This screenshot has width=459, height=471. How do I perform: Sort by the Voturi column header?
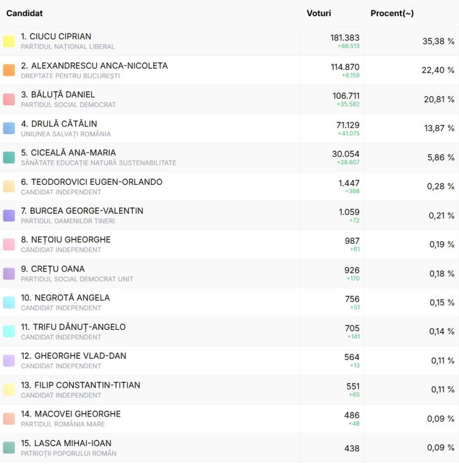coord(318,13)
